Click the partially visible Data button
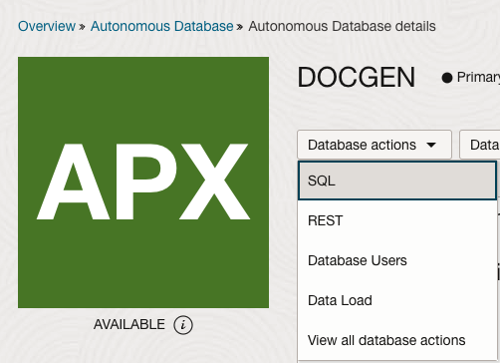Screen dimensions: 500x363 480,145
